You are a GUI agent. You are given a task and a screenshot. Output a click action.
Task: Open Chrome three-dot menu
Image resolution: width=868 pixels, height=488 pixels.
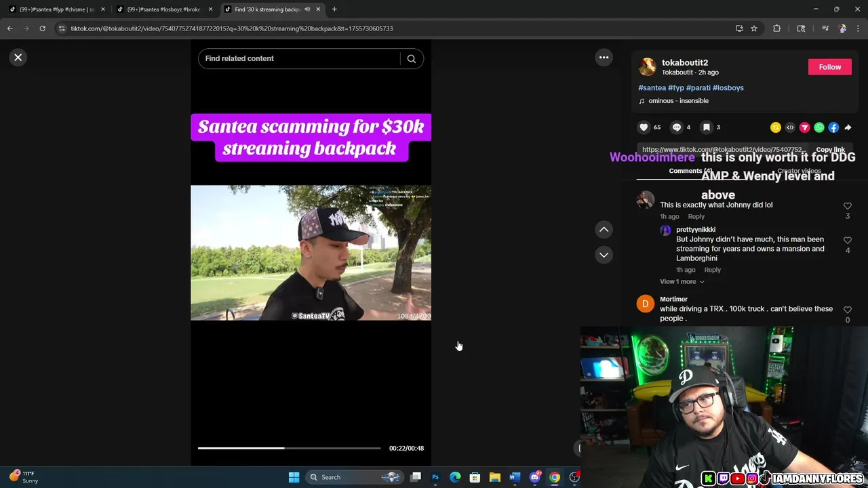858,28
